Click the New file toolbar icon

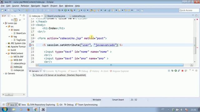point(2,10)
